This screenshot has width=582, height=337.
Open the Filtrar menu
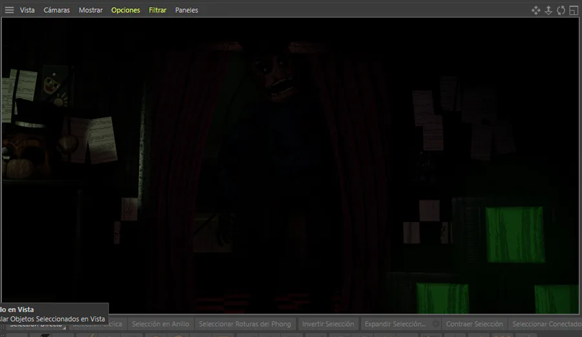click(x=157, y=10)
